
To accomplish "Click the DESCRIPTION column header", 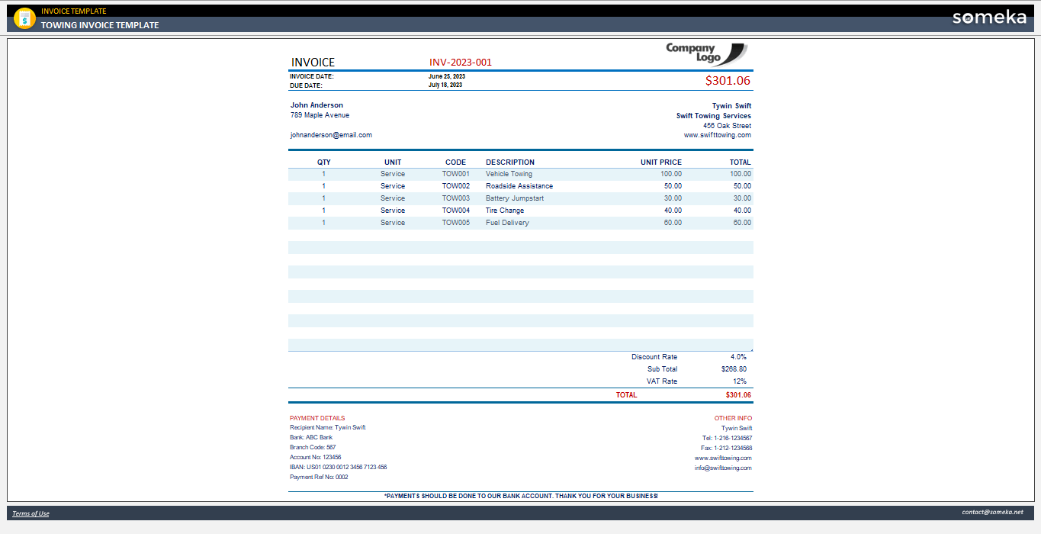I will (x=510, y=162).
